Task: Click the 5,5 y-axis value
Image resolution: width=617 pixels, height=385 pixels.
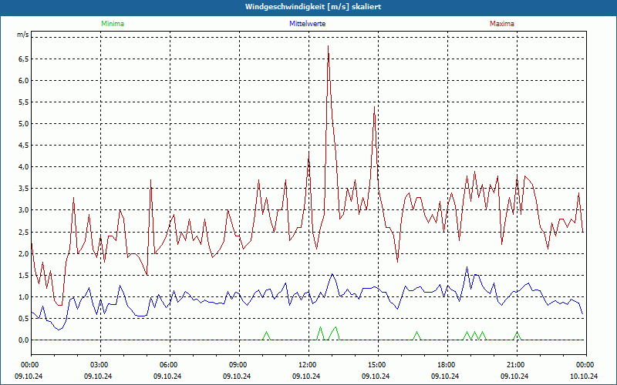Action: point(24,102)
